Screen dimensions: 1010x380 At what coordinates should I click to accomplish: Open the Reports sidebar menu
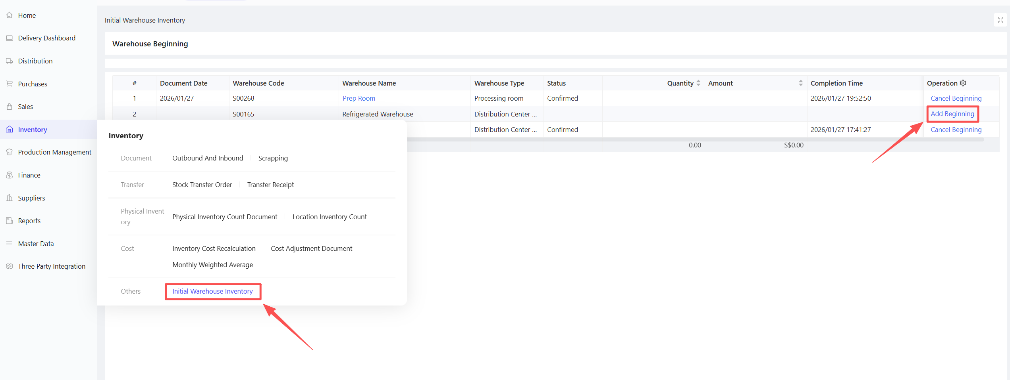click(29, 221)
